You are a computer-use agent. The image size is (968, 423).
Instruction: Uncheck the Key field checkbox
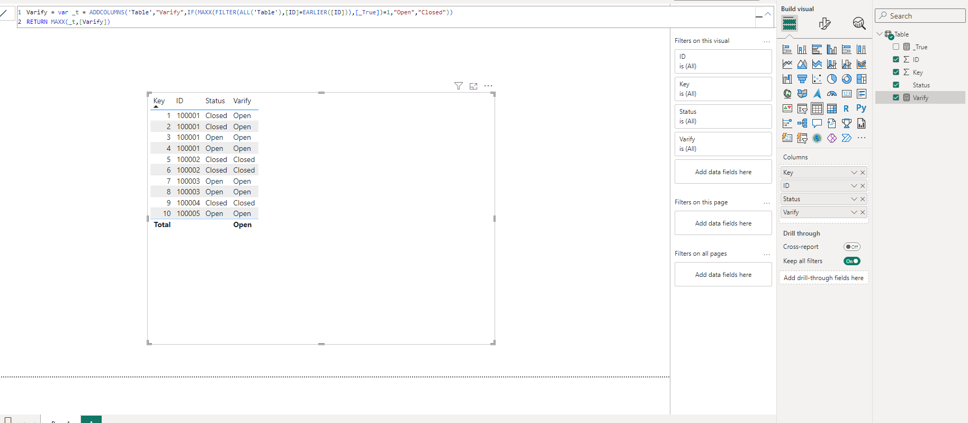[x=896, y=72]
